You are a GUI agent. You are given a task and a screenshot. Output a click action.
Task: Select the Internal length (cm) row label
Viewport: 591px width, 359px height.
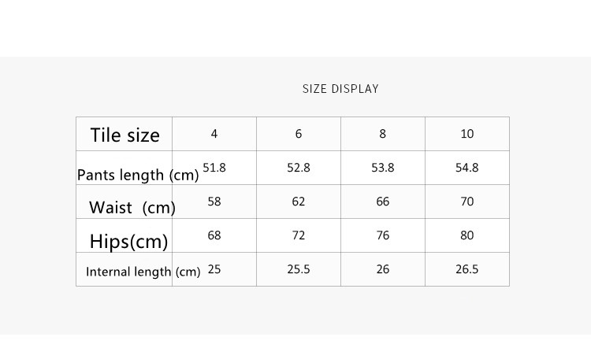(143, 272)
